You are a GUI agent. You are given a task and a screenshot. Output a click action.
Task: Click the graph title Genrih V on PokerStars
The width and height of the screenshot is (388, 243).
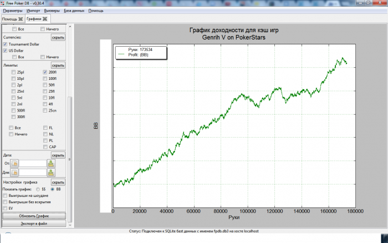coord(233,37)
